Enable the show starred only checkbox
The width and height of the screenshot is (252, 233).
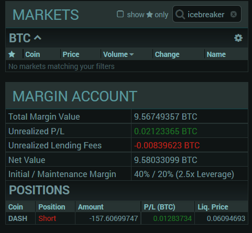120,14
